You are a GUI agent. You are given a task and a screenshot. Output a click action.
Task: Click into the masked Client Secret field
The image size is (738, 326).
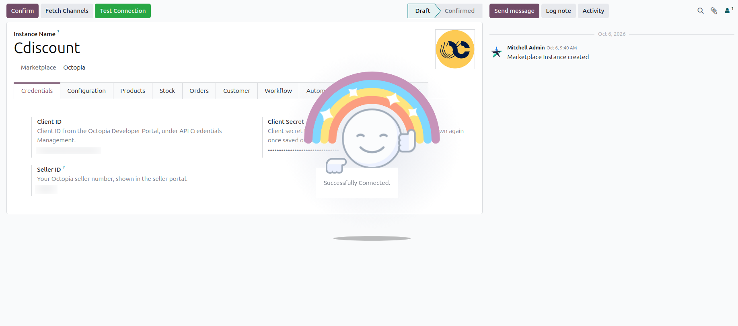click(303, 150)
